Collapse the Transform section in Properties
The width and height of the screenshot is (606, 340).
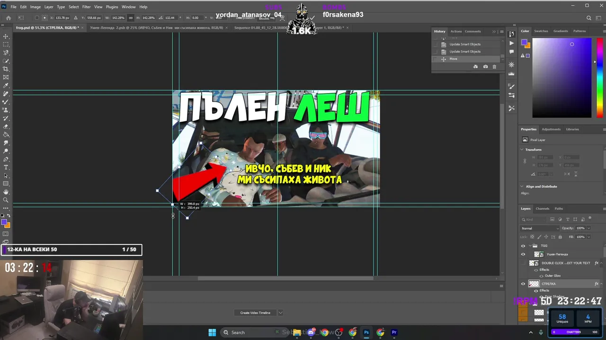click(522, 150)
